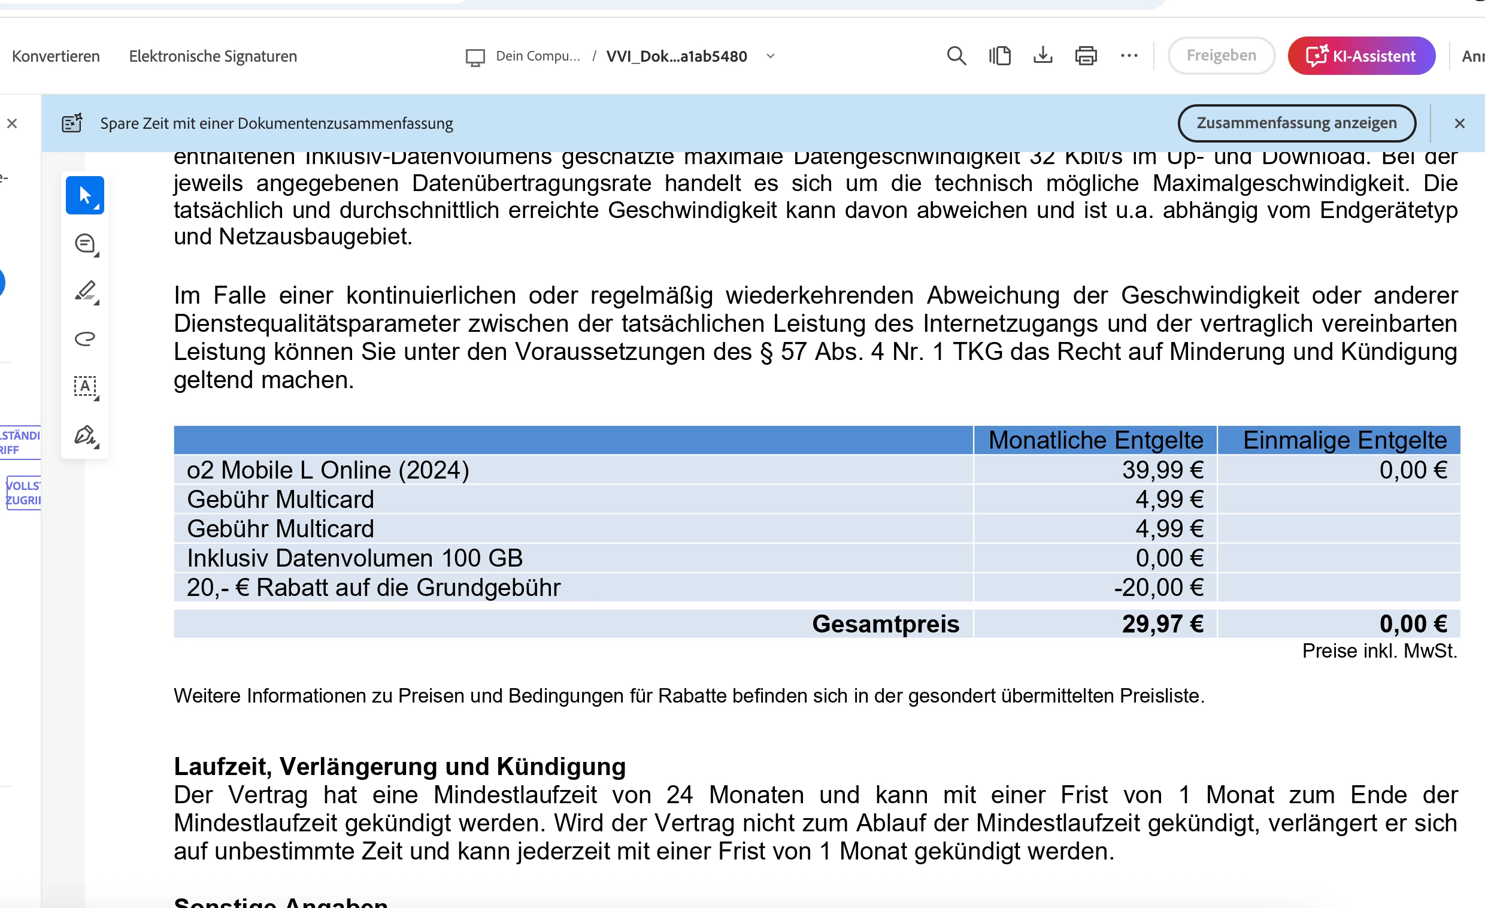1485x908 pixels.
Task: Open the Konvertieren menu
Action: coord(56,56)
